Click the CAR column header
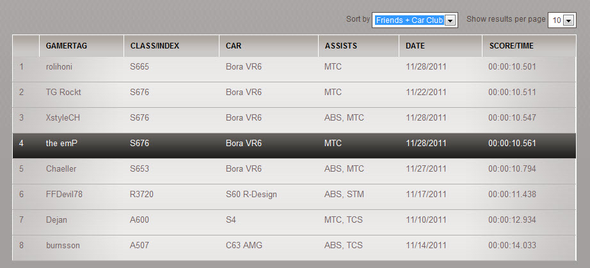The width and height of the screenshot is (590, 268). tap(234, 46)
